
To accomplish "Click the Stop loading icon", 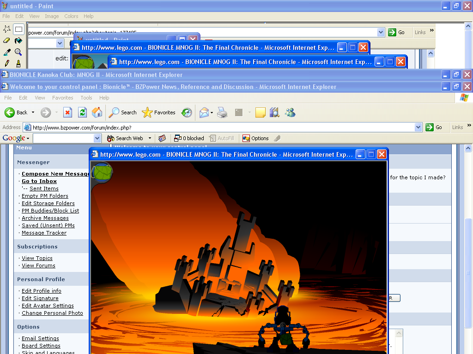I will 67,112.
